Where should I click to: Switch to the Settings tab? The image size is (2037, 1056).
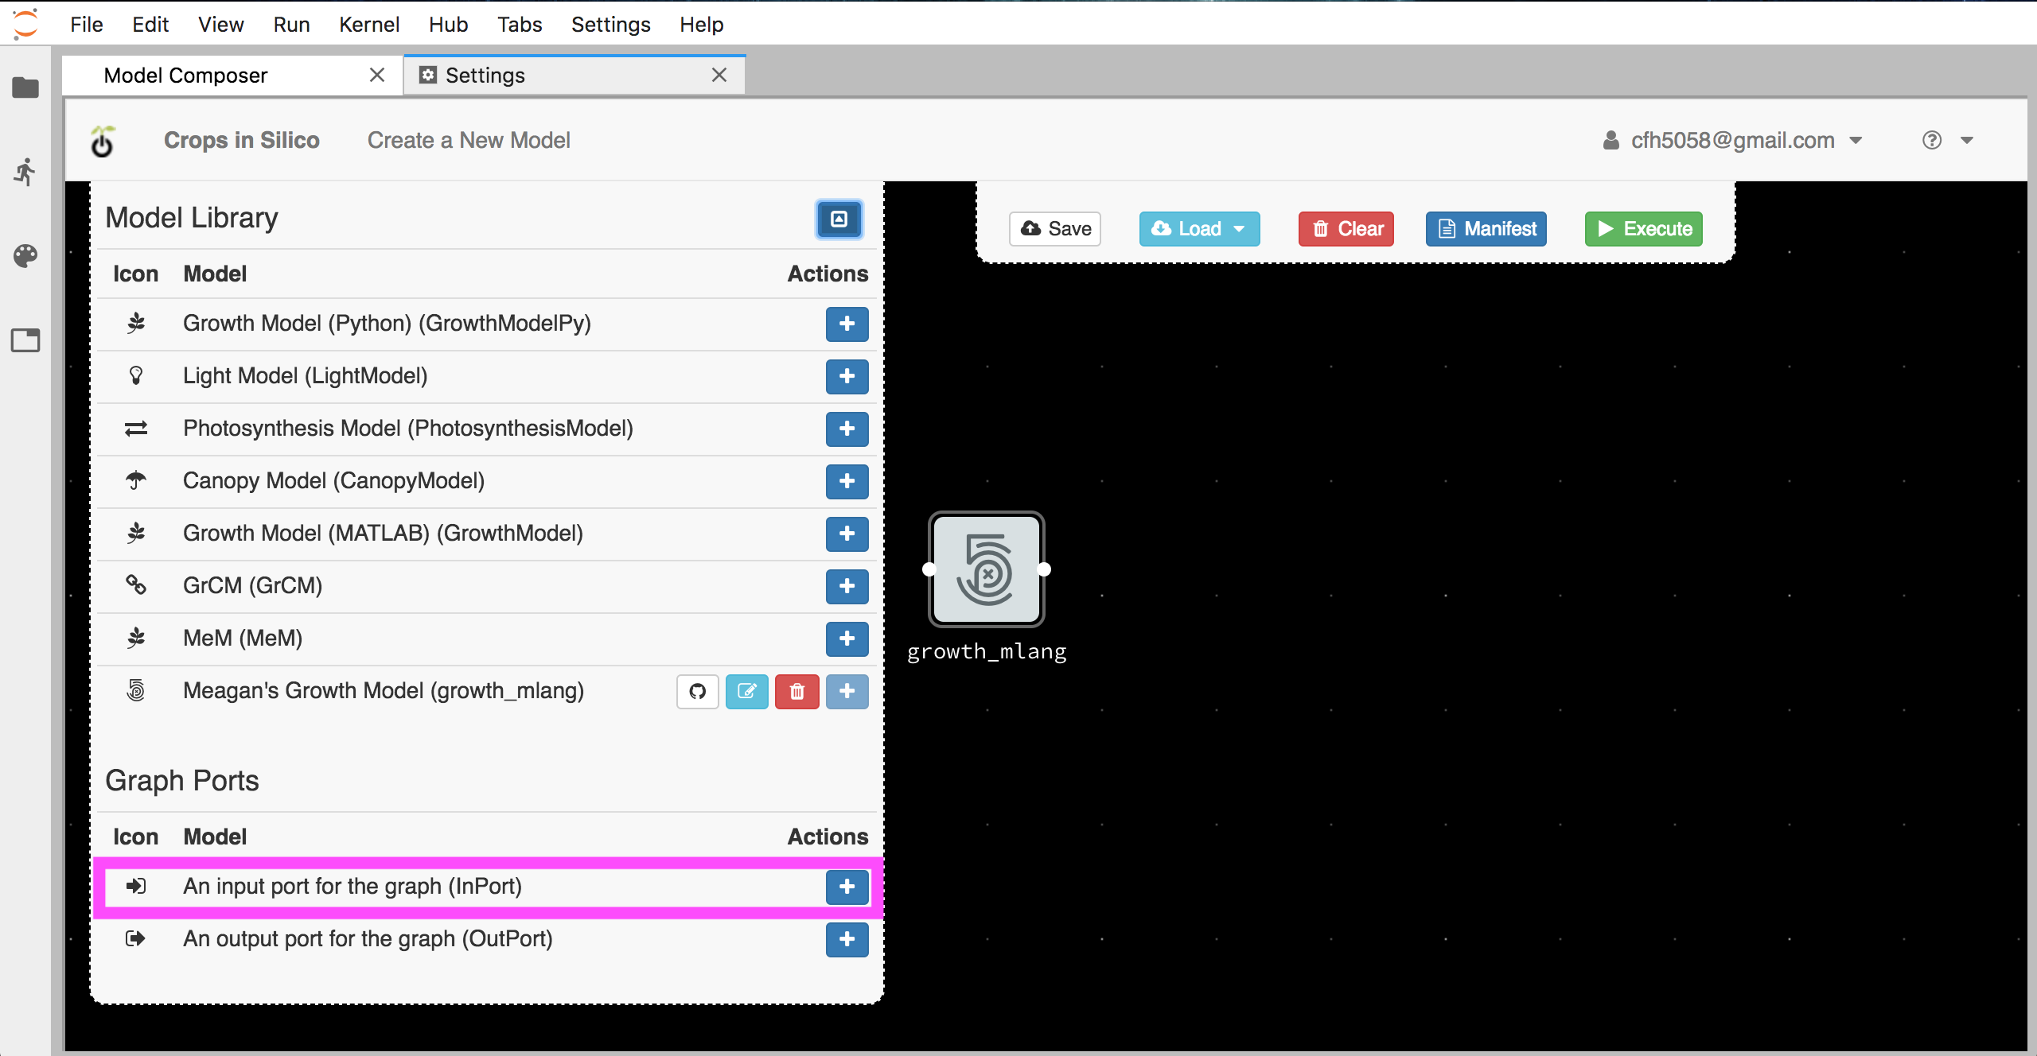coord(574,76)
